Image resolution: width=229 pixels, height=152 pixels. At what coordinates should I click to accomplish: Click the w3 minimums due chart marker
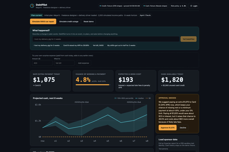tap(82, 102)
